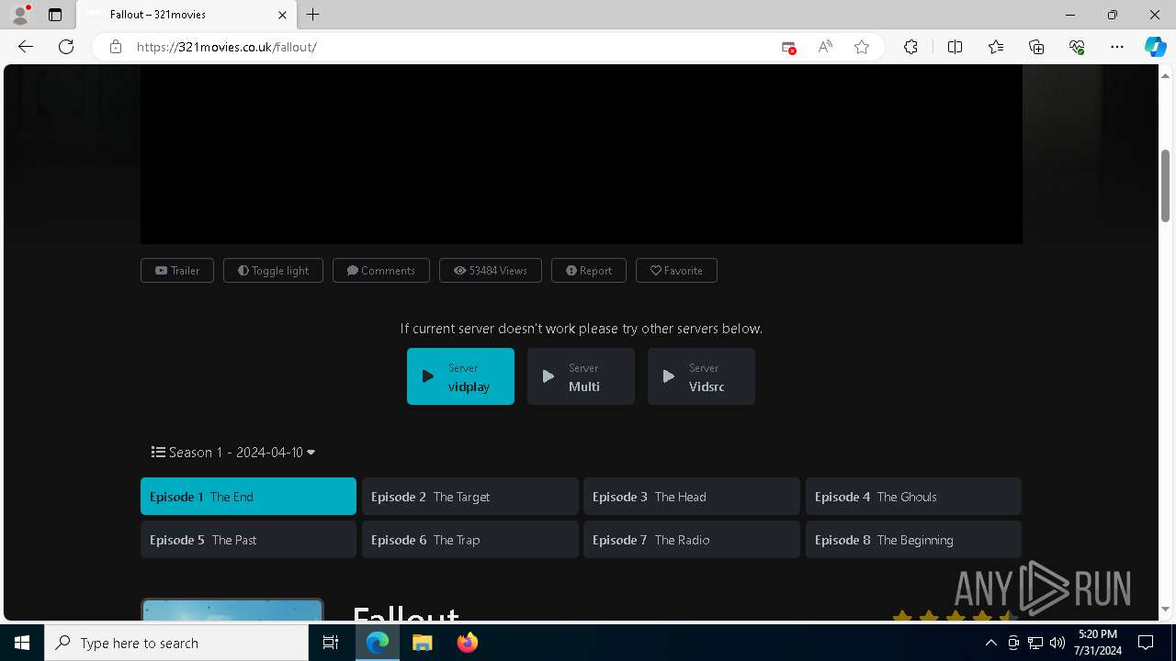Open Firefox from the taskbar
Screen dimensions: 1176x661
pos(467,643)
